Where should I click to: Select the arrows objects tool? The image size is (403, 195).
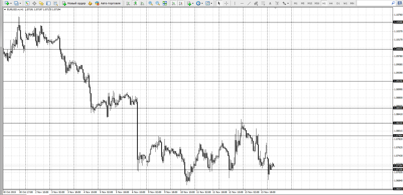[x=284, y=3]
